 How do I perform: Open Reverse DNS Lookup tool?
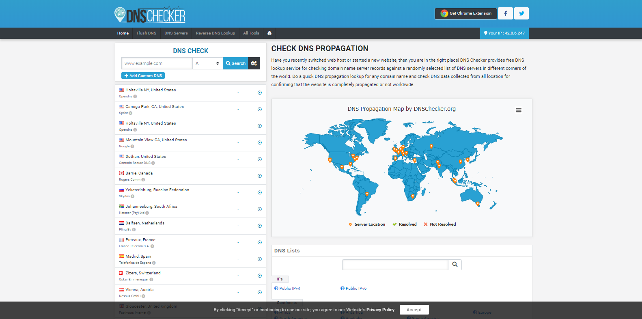[215, 33]
